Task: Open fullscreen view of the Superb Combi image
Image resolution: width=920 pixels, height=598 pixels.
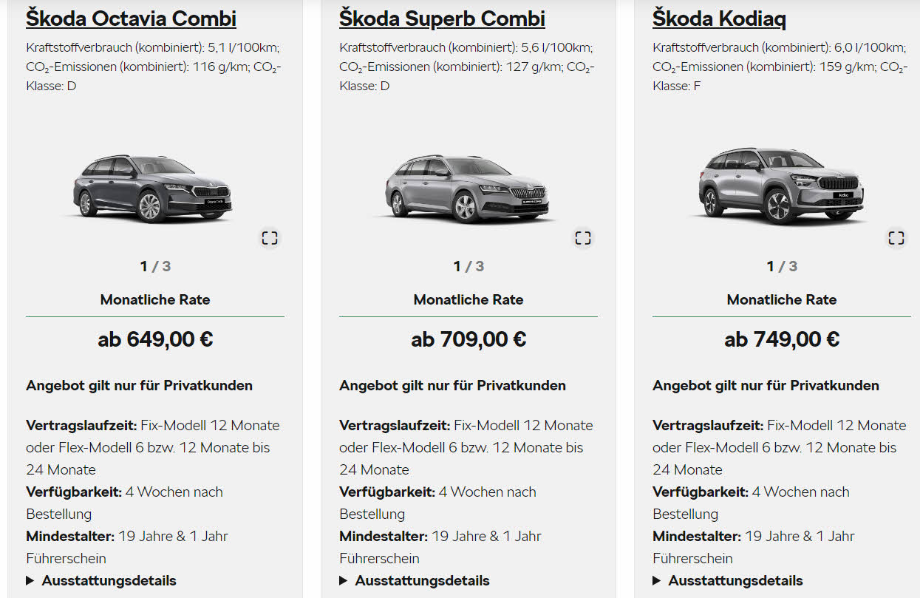Action: pos(583,238)
